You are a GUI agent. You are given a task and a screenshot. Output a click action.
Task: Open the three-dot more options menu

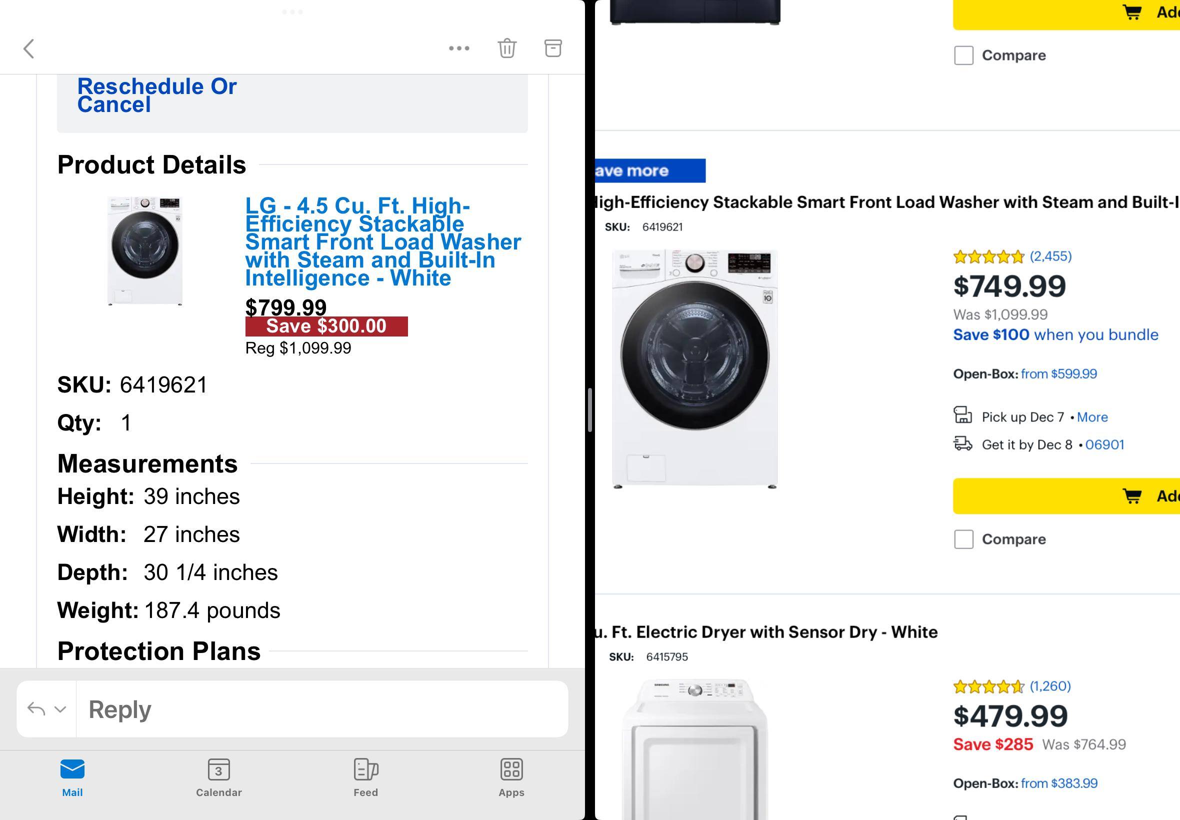(458, 48)
